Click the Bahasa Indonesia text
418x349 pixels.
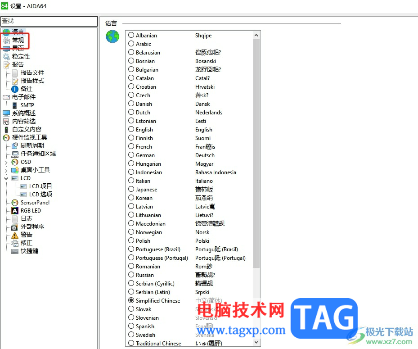coord(216,172)
